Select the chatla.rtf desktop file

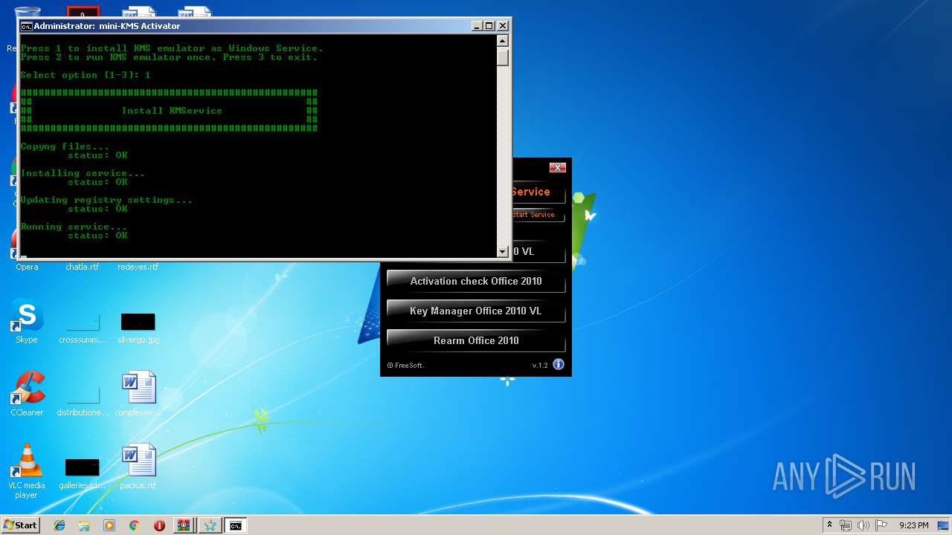click(x=82, y=266)
